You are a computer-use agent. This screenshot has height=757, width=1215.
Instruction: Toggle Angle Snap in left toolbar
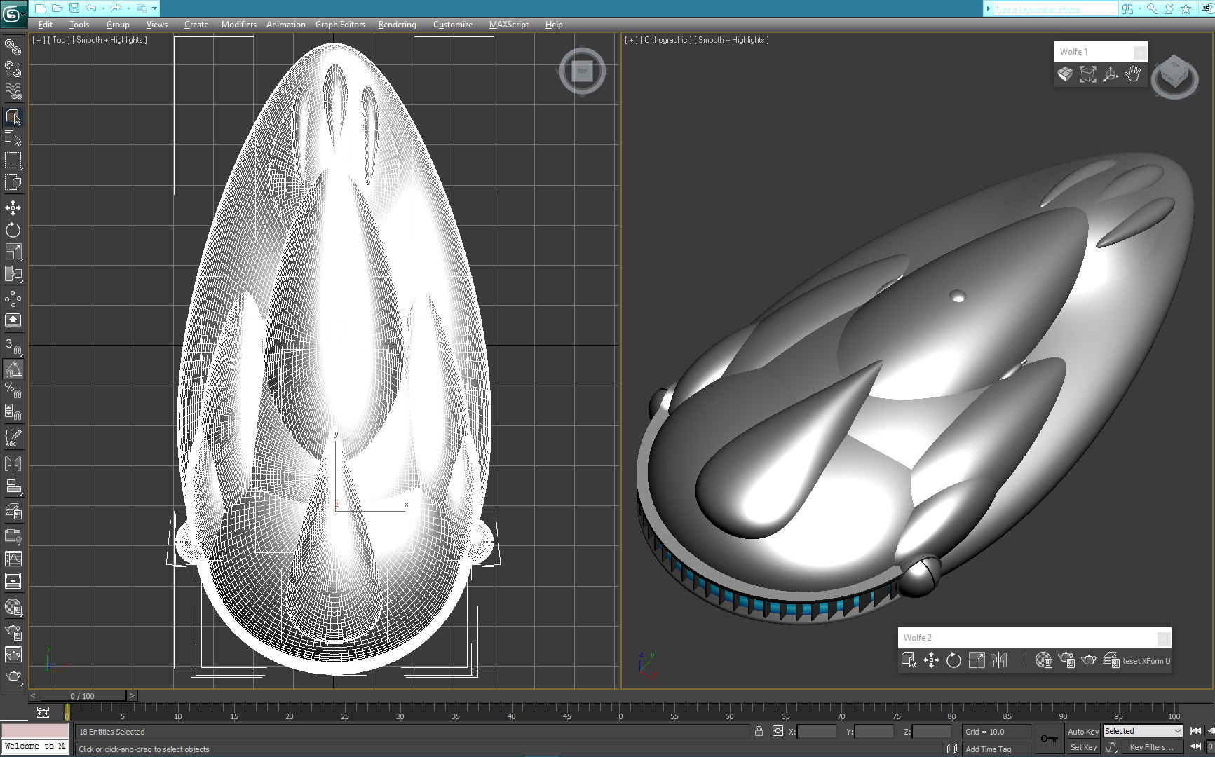tap(13, 369)
